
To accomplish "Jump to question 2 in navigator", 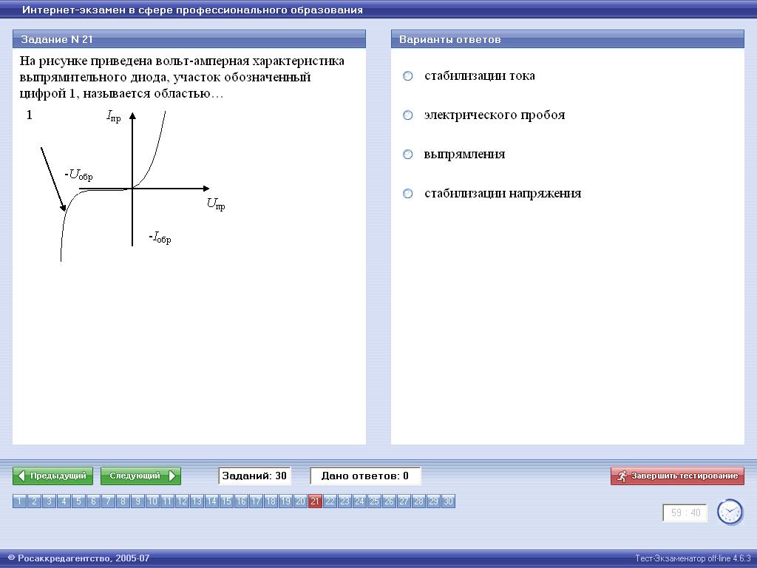I will click(34, 501).
